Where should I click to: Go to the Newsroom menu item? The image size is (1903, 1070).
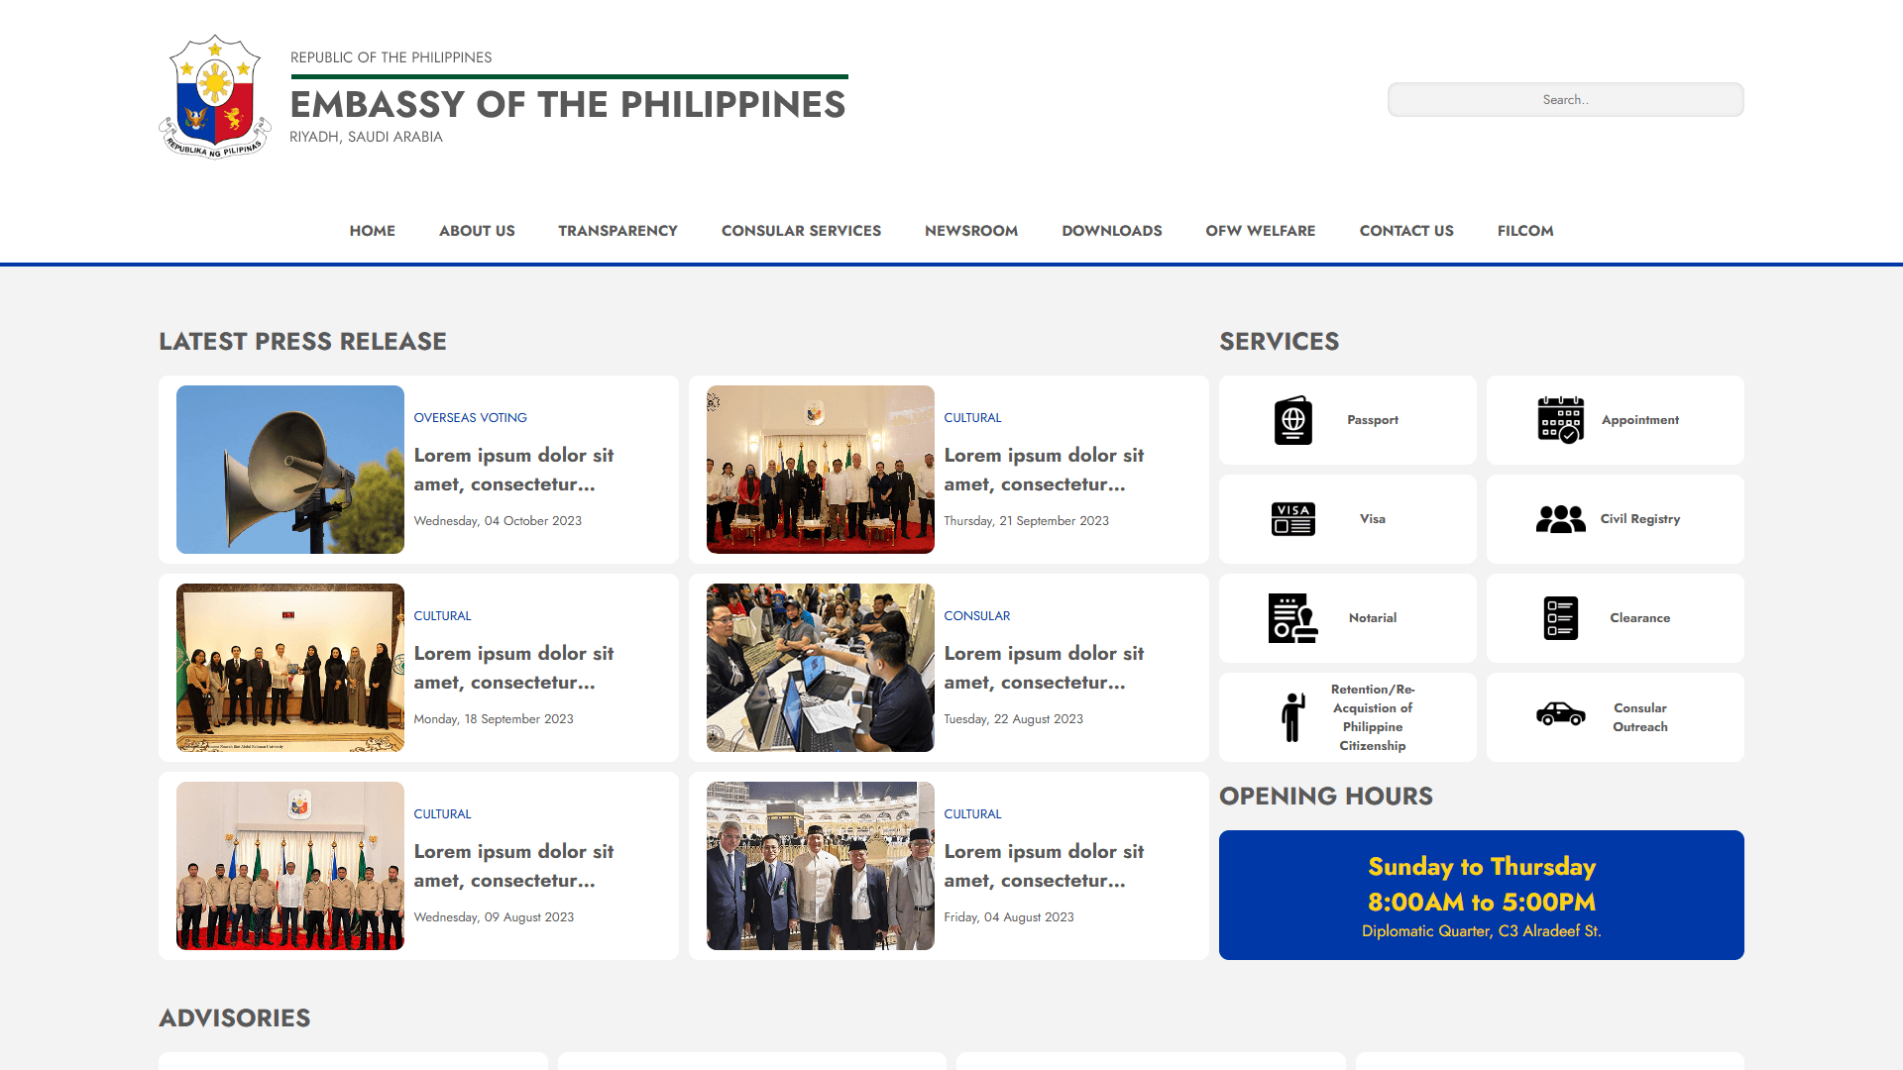(x=970, y=231)
